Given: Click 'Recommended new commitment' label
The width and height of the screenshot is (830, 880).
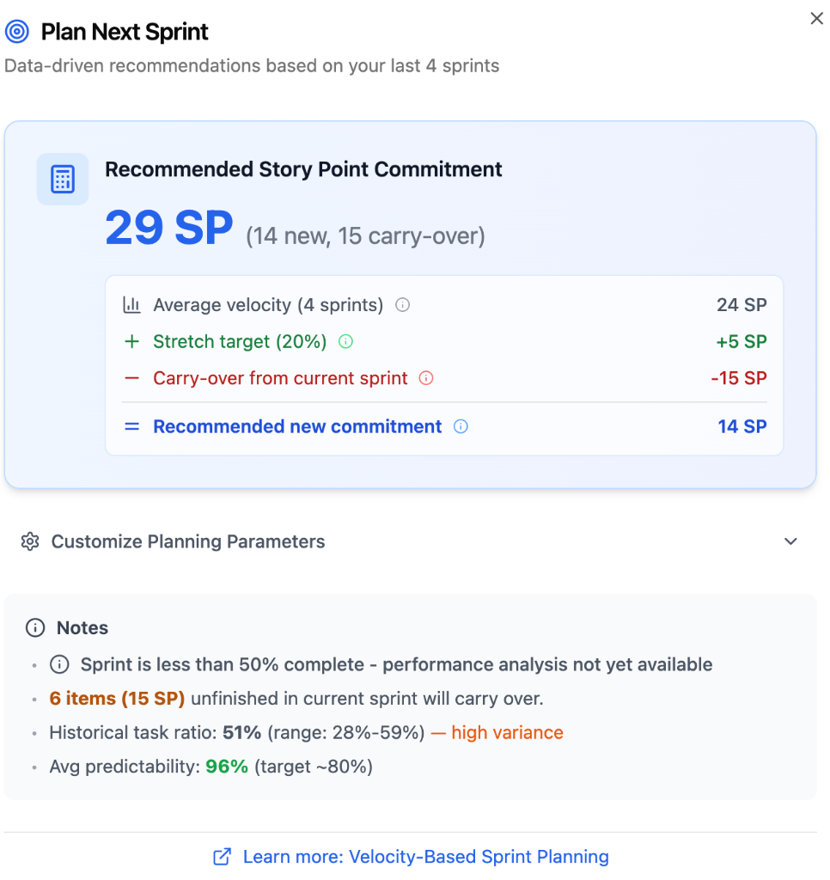Looking at the screenshot, I should pos(297,426).
